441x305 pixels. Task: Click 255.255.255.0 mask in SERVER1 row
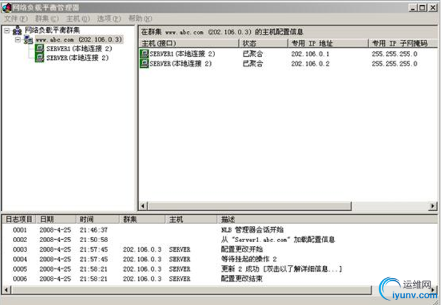coord(394,54)
